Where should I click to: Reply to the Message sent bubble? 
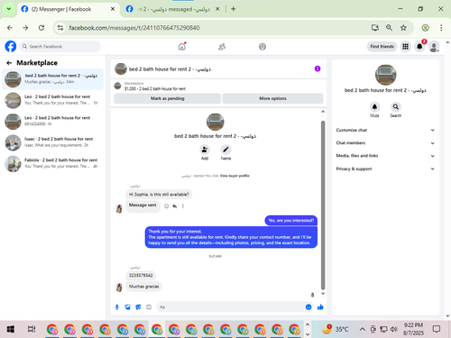pyautogui.click(x=175, y=206)
